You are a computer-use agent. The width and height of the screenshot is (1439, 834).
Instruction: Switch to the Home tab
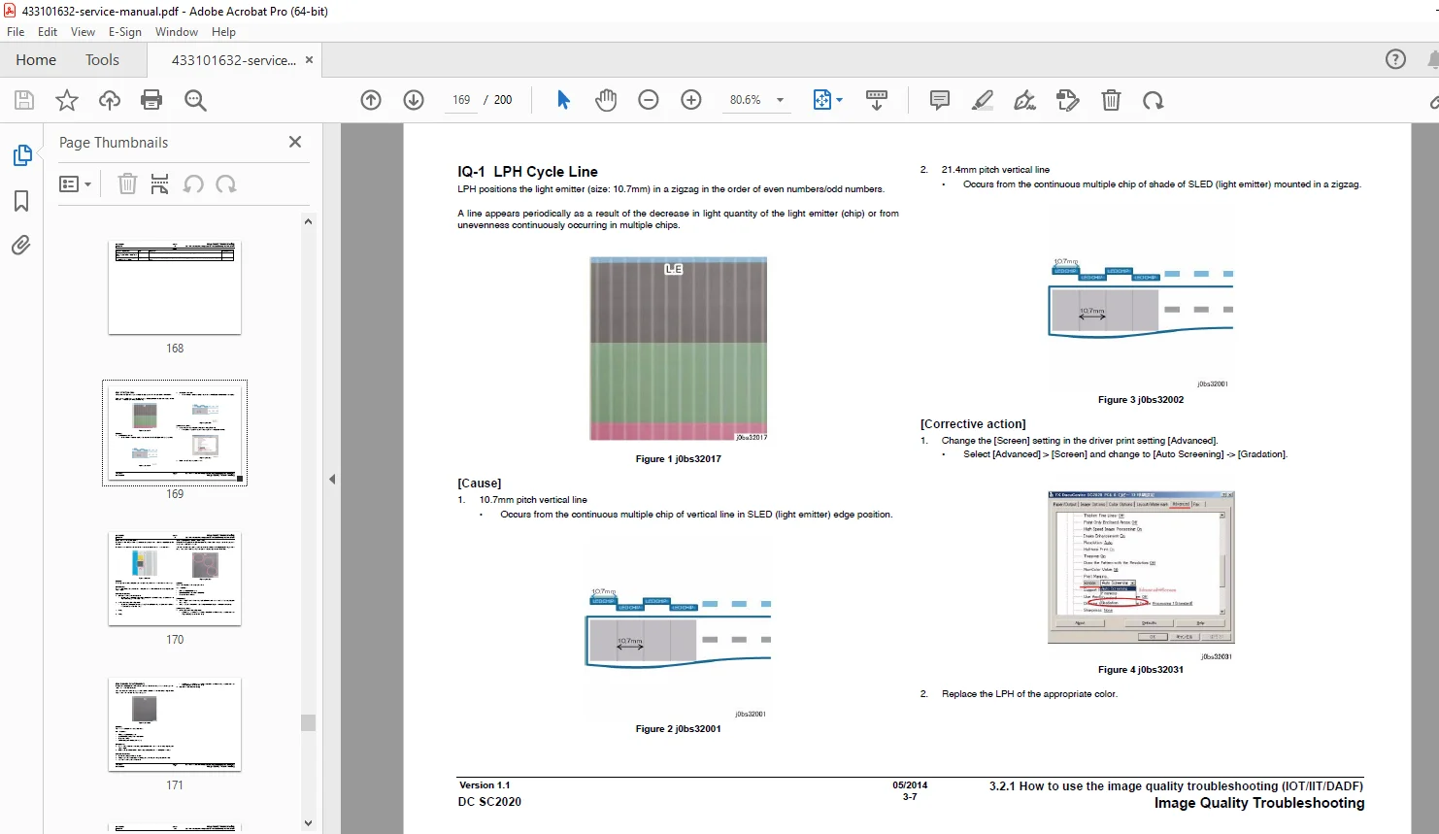[36, 59]
